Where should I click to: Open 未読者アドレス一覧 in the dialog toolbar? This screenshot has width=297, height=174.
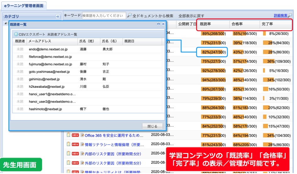tap(62, 34)
